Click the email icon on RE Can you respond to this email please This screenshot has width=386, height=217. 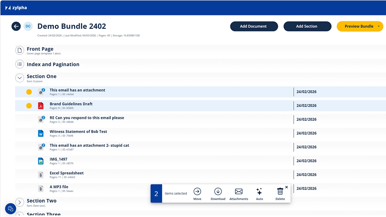pyautogui.click(x=41, y=119)
